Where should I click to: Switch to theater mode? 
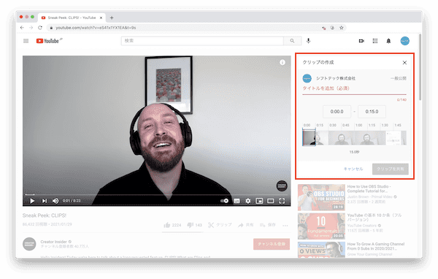click(270, 201)
